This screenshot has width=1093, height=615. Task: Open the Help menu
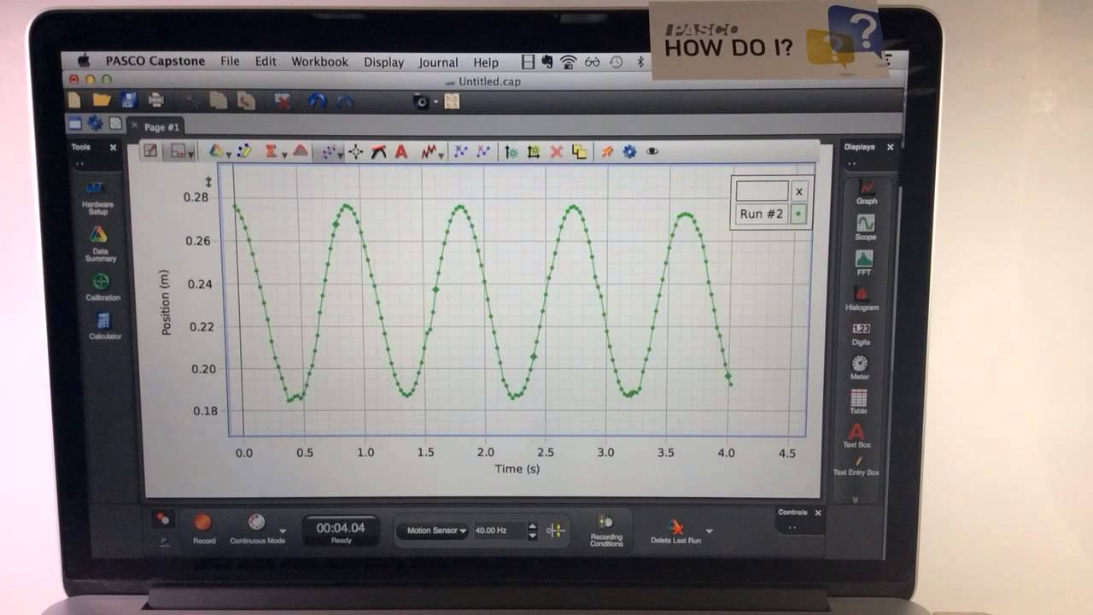tap(486, 62)
